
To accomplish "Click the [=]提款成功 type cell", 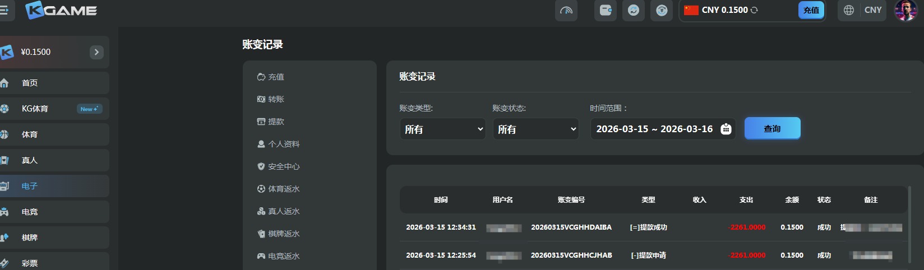I will [649, 227].
